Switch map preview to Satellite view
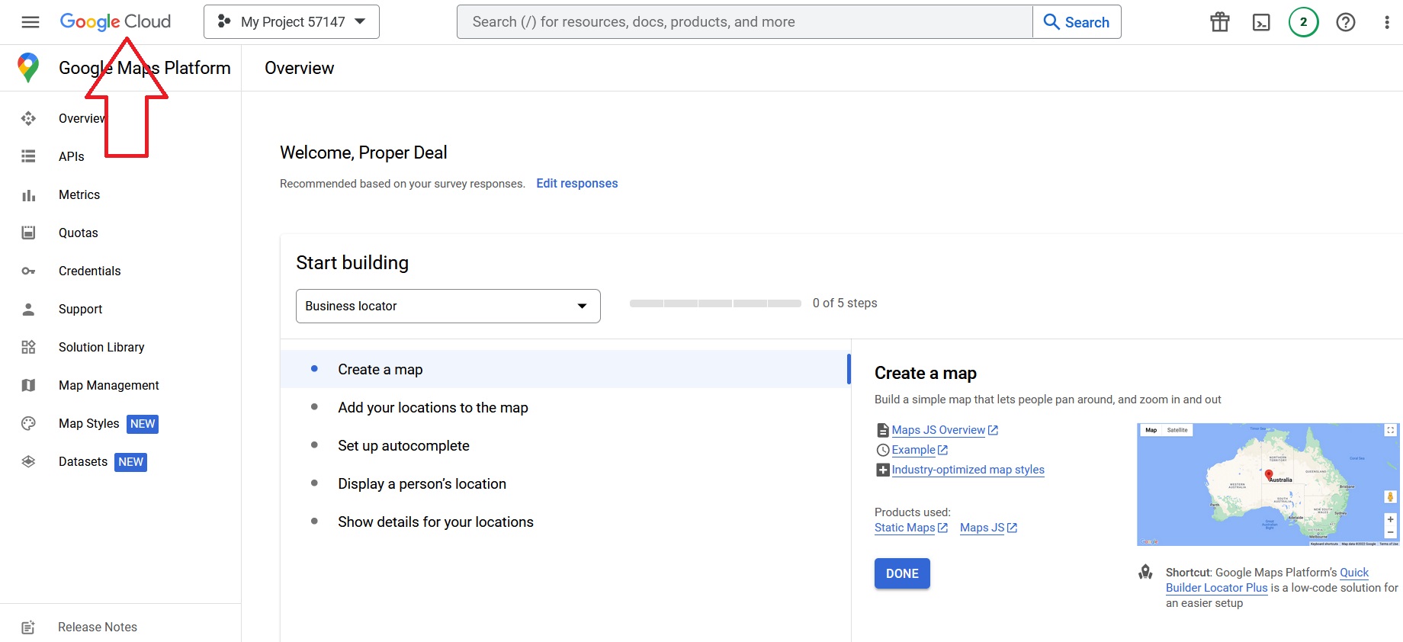 point(1177,430)
